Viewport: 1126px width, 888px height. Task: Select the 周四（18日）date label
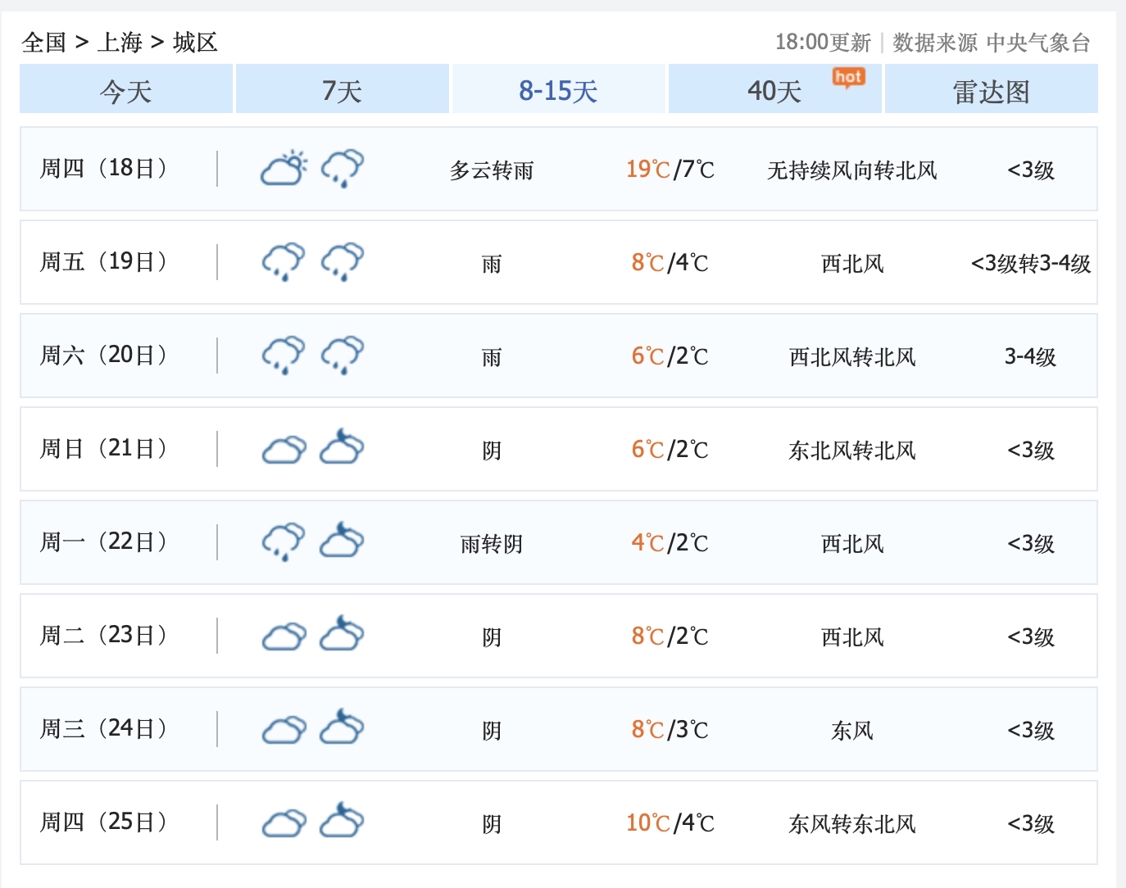click(104, 169)
